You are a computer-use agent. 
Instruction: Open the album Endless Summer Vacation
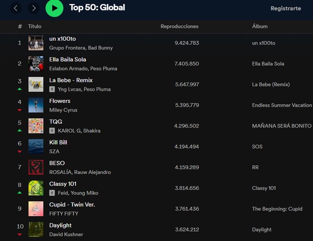pos(282,105)
